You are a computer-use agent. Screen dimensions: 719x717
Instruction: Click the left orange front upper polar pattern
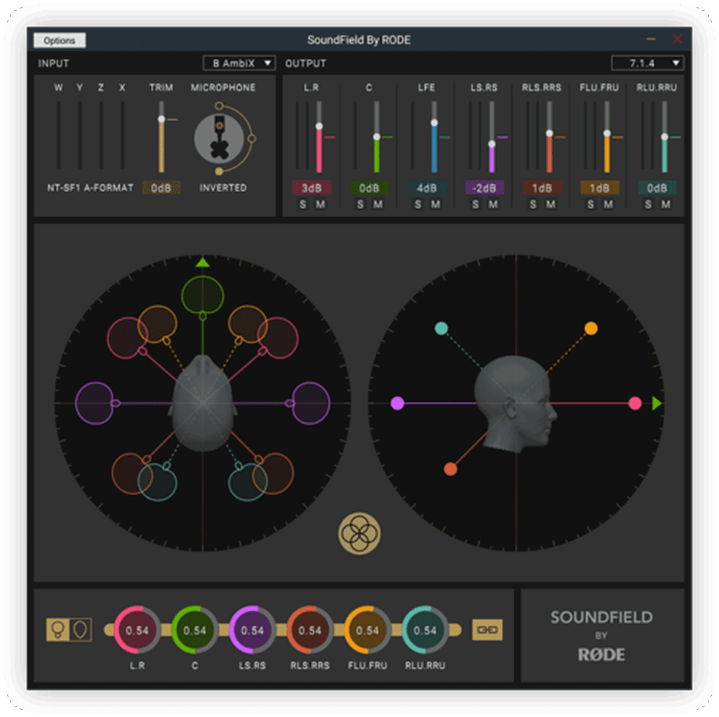point(157,324)
